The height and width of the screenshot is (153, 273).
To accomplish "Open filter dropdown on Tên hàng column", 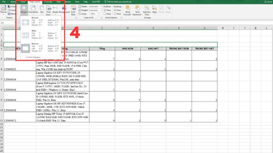I will (x=88, y=49).
